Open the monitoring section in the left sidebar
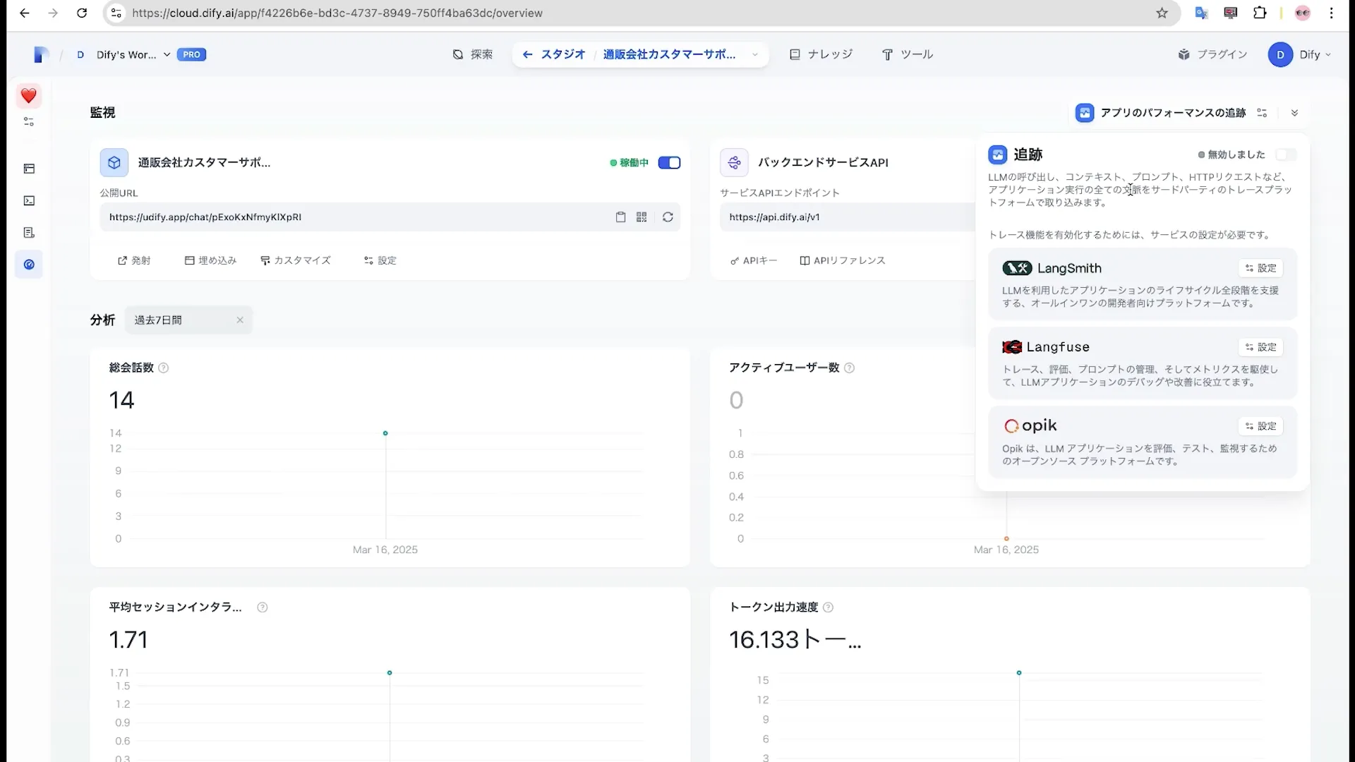 click(x=29, y=264)
